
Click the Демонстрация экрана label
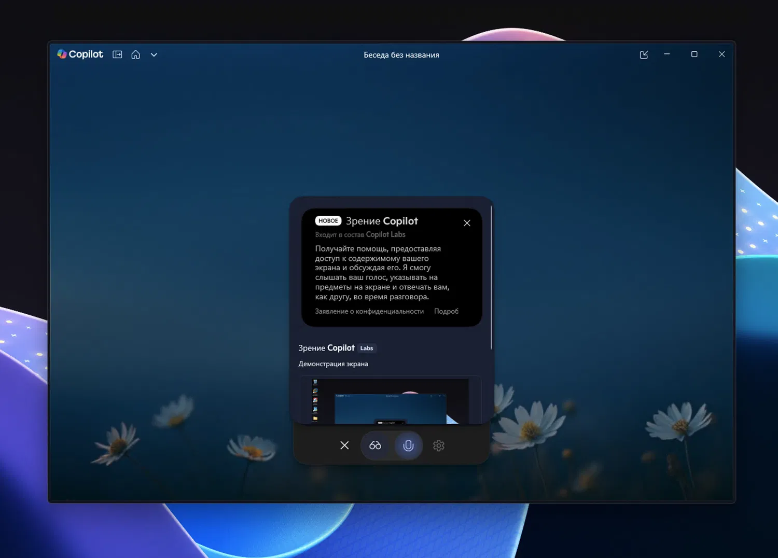[x=333, y=364]
